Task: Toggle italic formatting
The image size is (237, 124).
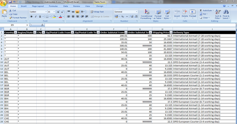Action: [36, 17]
